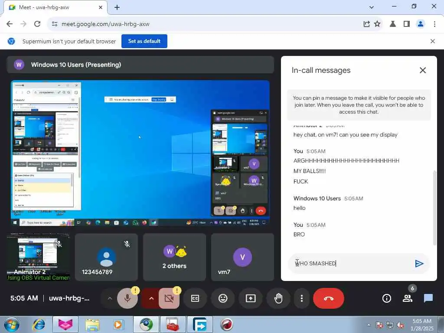The width and height of the screenshot is (444, 333).
Task: Show the people panel
Action: [x=408, y=298]
